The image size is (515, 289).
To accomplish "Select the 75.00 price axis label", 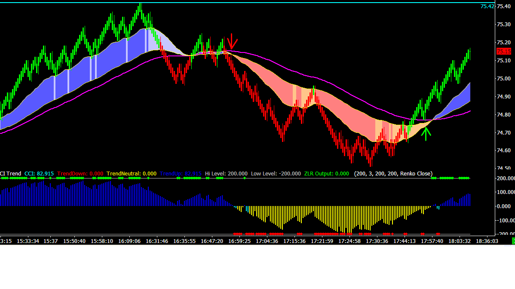I will tap(504, 79).
